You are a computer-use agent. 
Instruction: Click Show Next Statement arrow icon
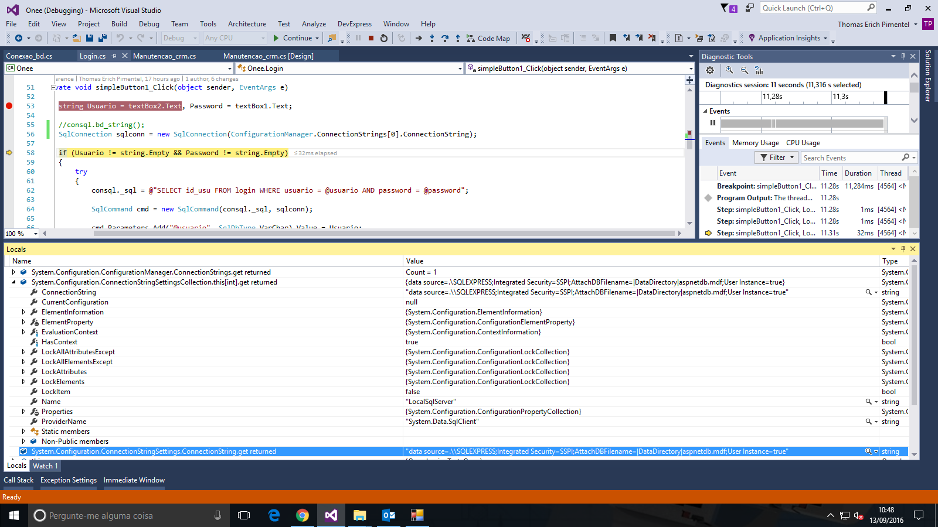pyautogui.click(x=419, y=38)
